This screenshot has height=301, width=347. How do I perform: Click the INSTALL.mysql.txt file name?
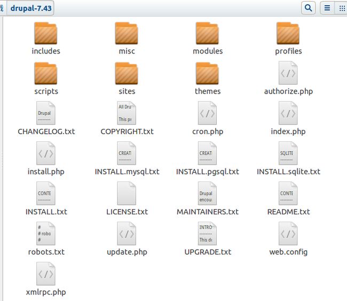tap(127, 172)
